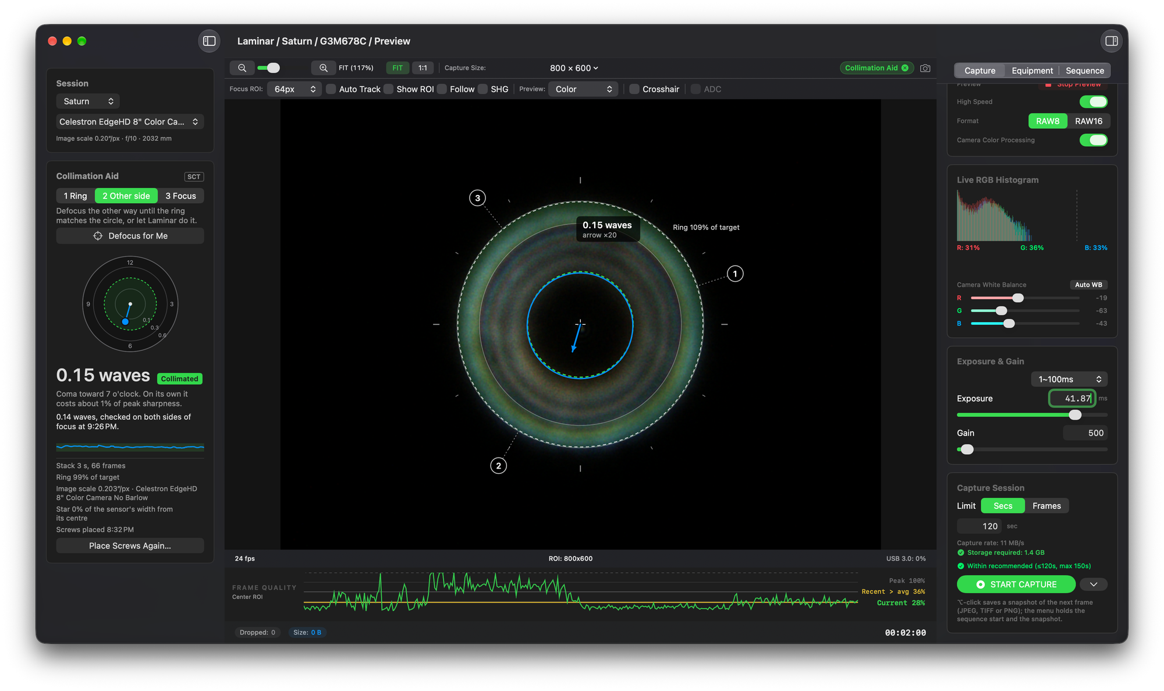
Task: Switch to the Equipment tab
Action: [1032, 70]
